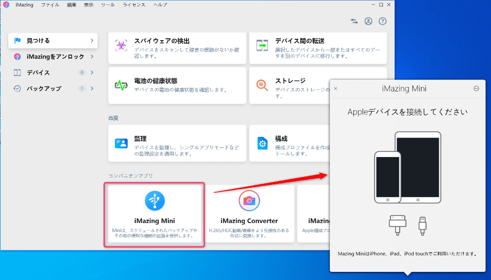Click the supervision ID card icon

[121, 144]
